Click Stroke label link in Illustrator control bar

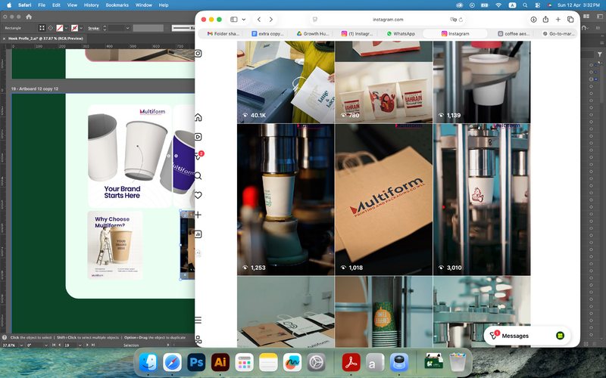[93, 28]
